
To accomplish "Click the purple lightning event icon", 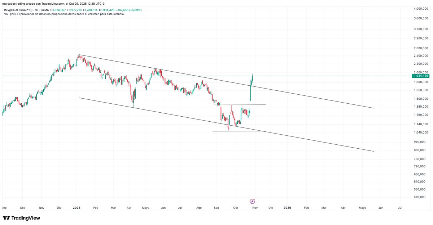I will point(253,201).
